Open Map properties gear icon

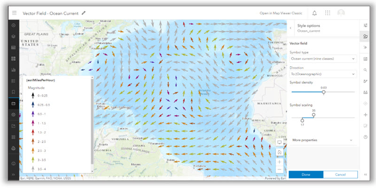14,115
